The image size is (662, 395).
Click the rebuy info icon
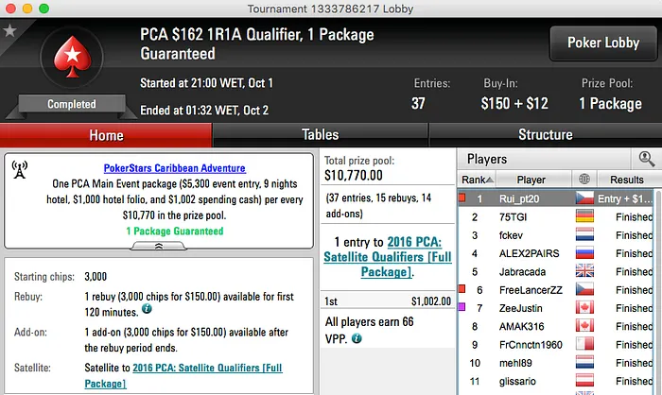pyautogui.click(x=148, y=309)
